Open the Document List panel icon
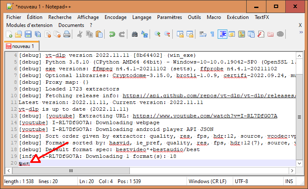 251,34
